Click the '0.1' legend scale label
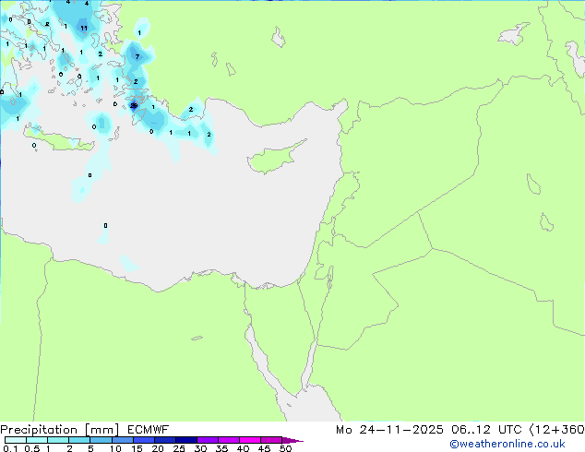Screen dimensions: 585x452 click(10, 448)
